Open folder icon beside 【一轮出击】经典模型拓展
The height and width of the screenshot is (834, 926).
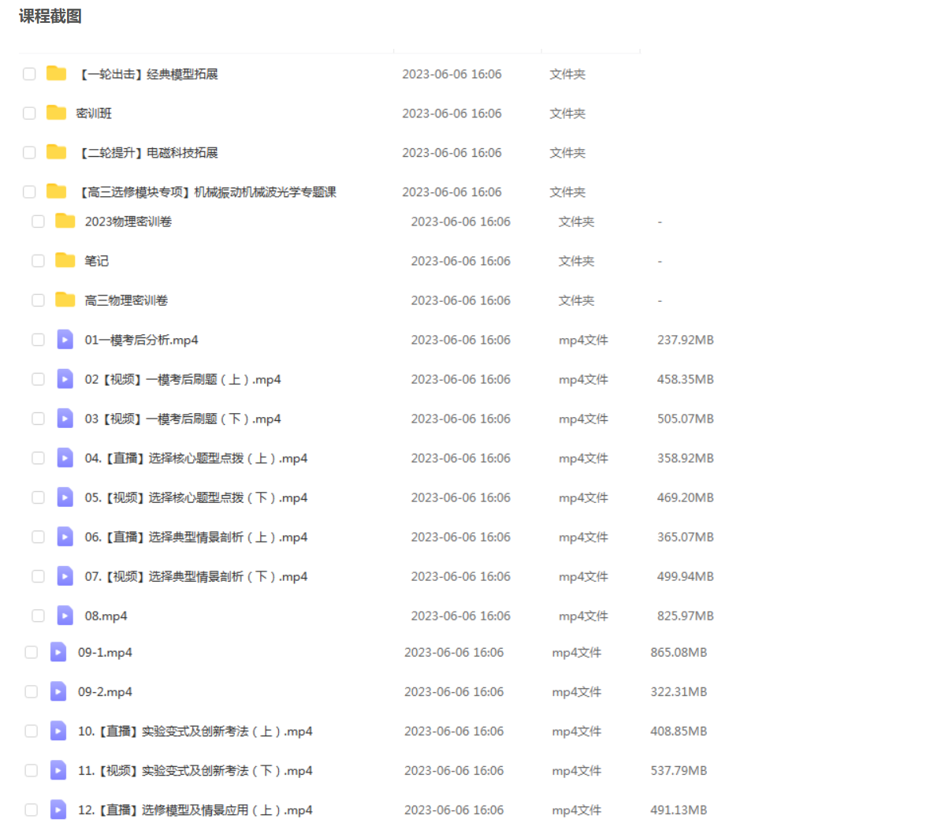click(56, 73)
